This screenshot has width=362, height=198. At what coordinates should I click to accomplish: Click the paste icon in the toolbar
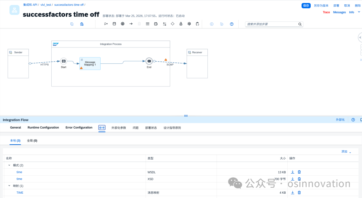[x=82, y=24]
